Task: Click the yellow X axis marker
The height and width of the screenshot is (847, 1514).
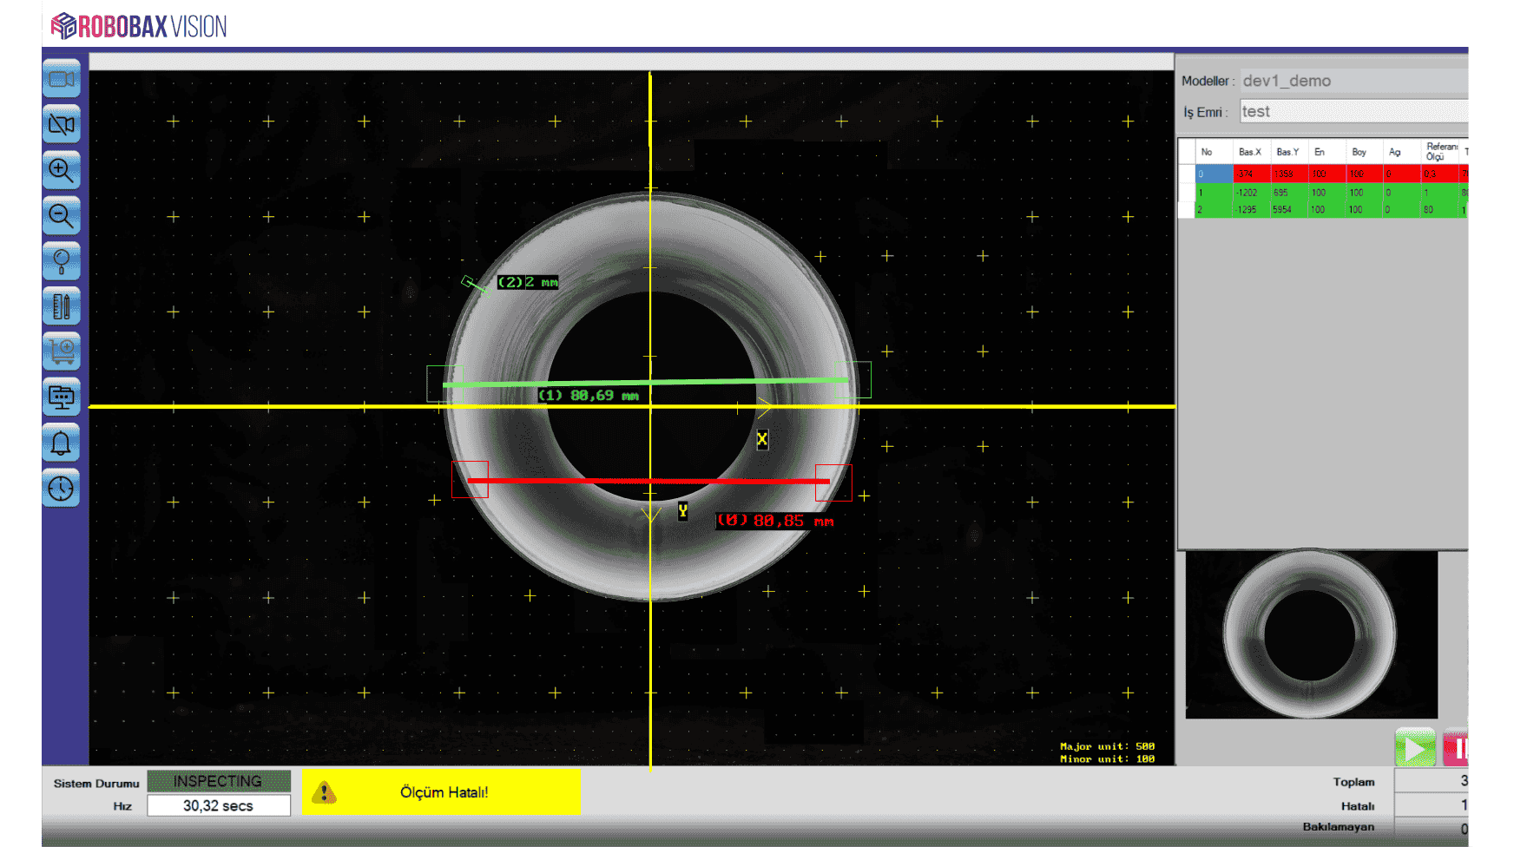Action: (762, 439)
